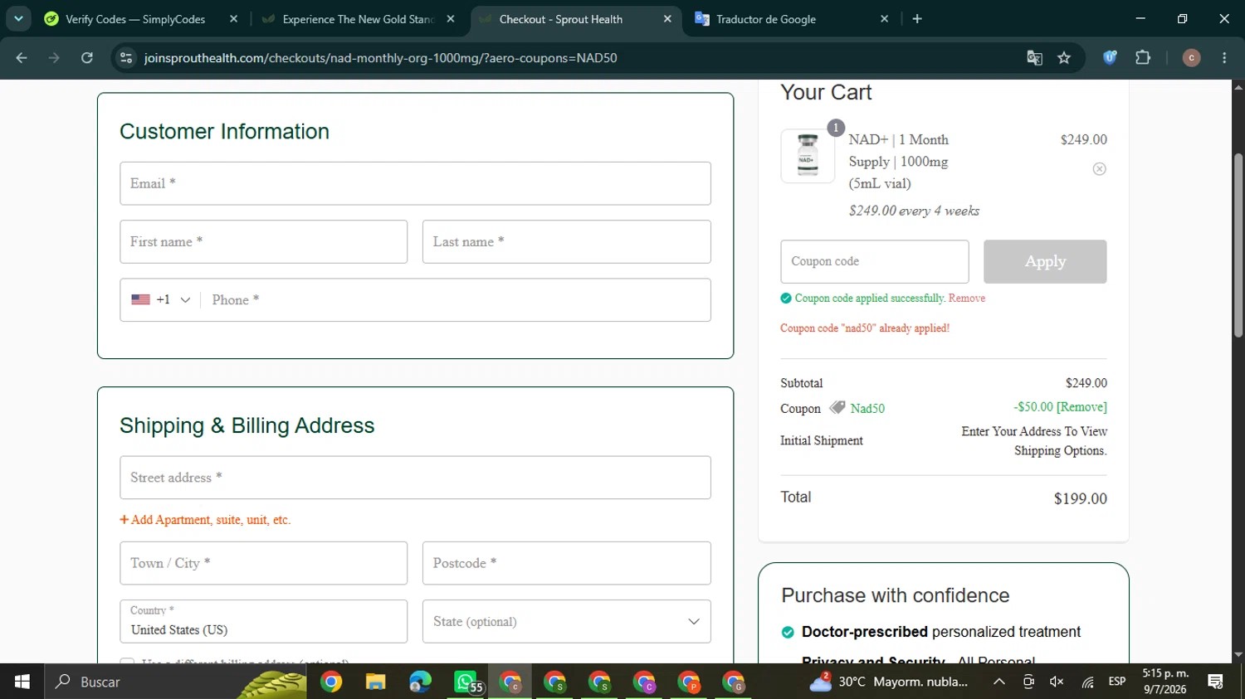The image size is (1245, 699).
Task: Go back to the previous page
Action: pyautogui.click(x=22, y=58)
